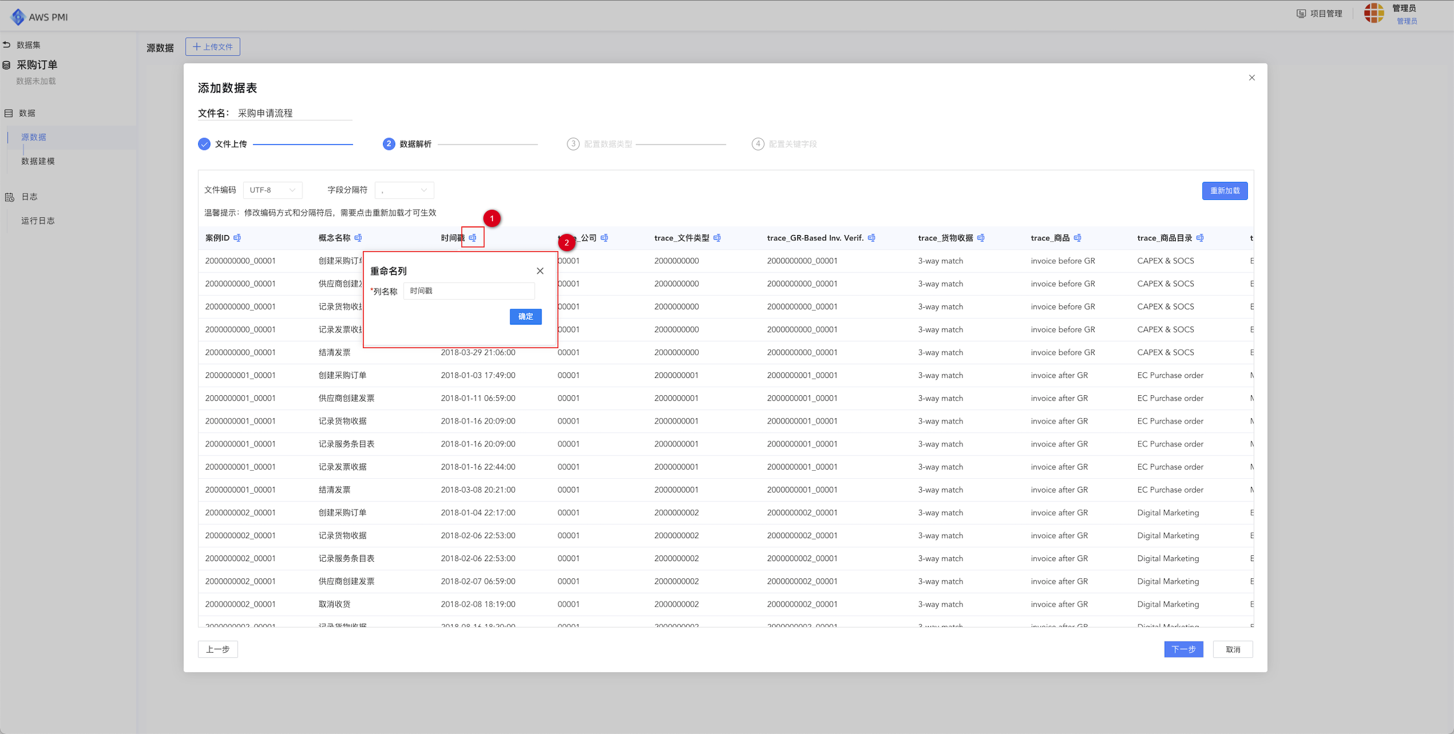Click 确定 button in rename dialog
Viewport: 1454px width, 734px height.
point(526,316)
